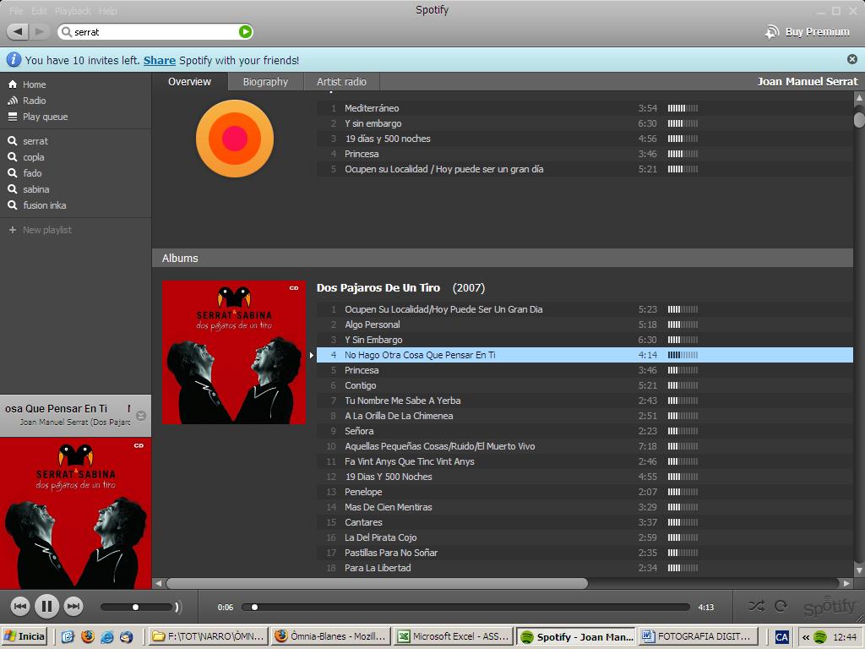Open the now-playing track options dropdown
Image resolution: width=865 pixels, height=649 pixels.
[141, 416]
